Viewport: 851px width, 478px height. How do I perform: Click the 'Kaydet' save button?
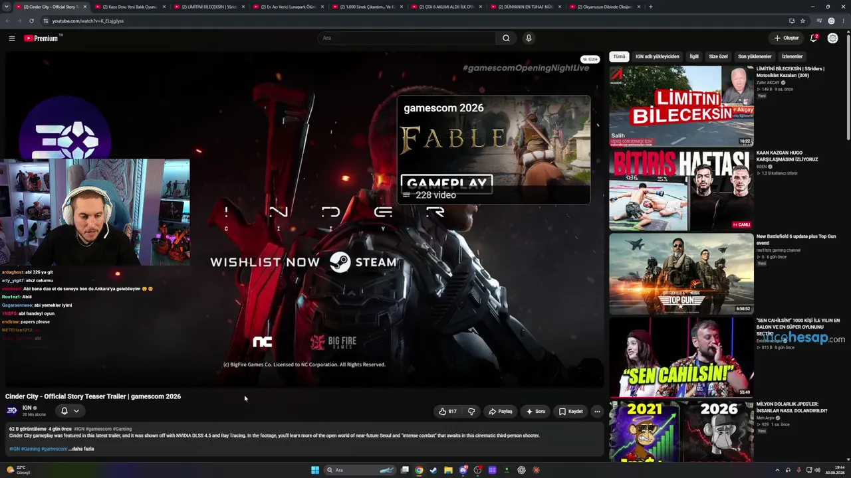(570, 412)
